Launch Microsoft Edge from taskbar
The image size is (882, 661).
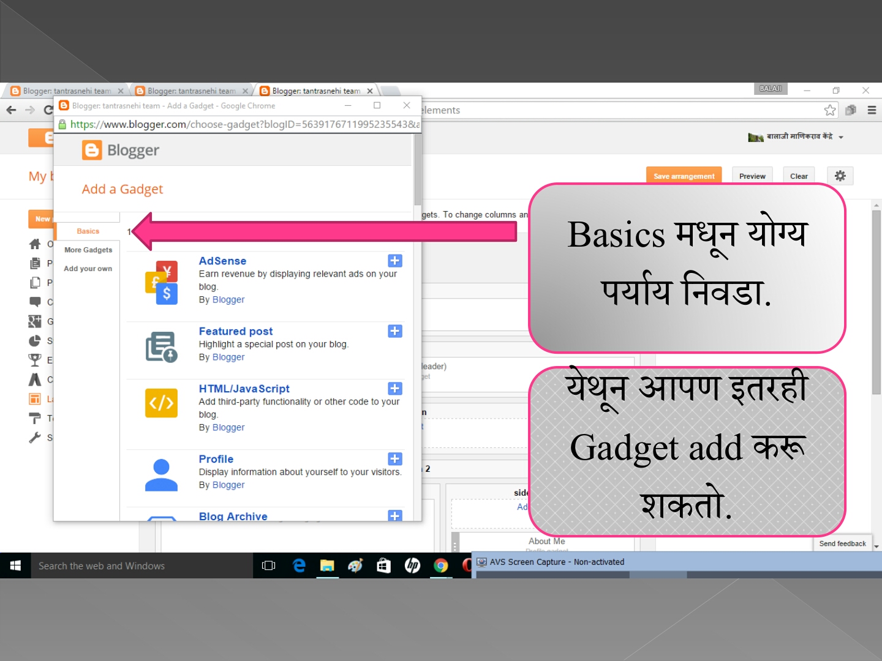pos(299,566)
